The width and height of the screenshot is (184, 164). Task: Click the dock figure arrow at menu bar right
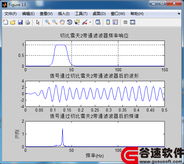[x=179, y=13]
